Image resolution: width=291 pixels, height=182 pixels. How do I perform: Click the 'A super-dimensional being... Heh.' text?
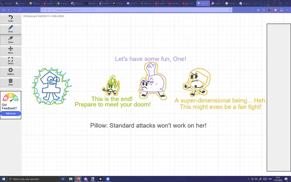click(221, 101)
